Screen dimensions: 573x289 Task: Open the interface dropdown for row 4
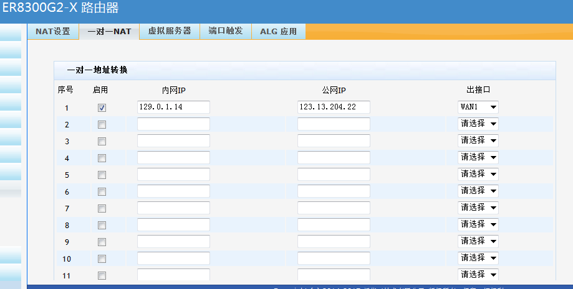click(x=478, y=157)
